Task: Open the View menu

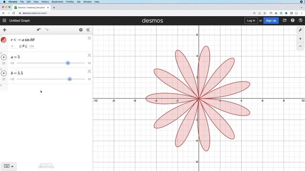Action: click(x=36, y=2)
